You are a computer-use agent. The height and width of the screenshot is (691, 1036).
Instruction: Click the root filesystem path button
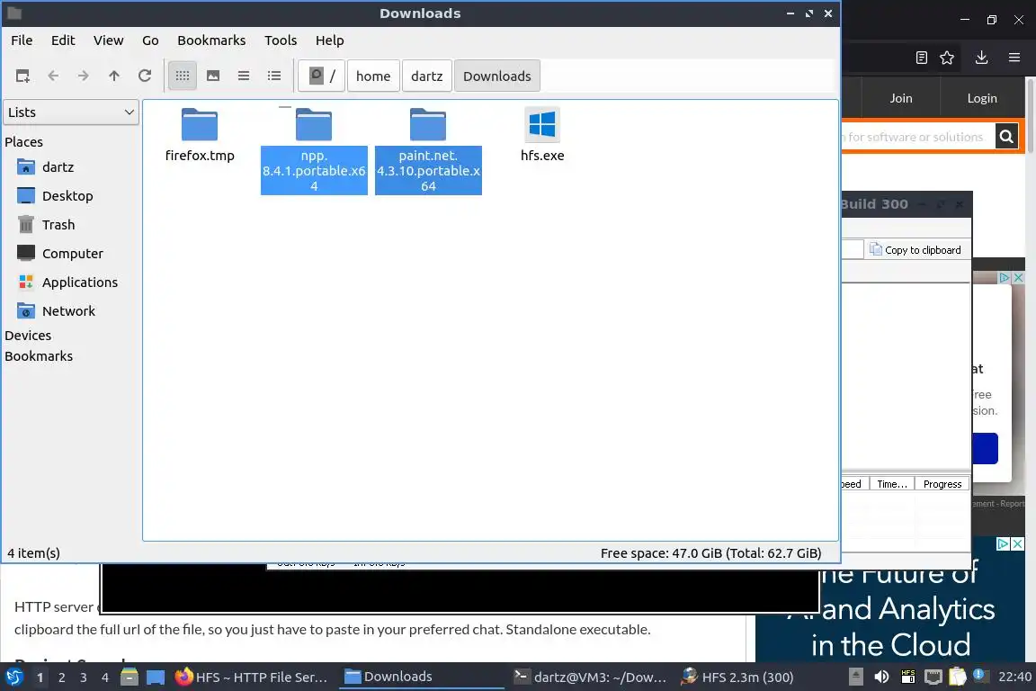point(322,76)
